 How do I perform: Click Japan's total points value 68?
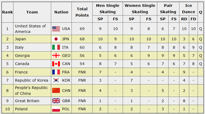[82, 39]
